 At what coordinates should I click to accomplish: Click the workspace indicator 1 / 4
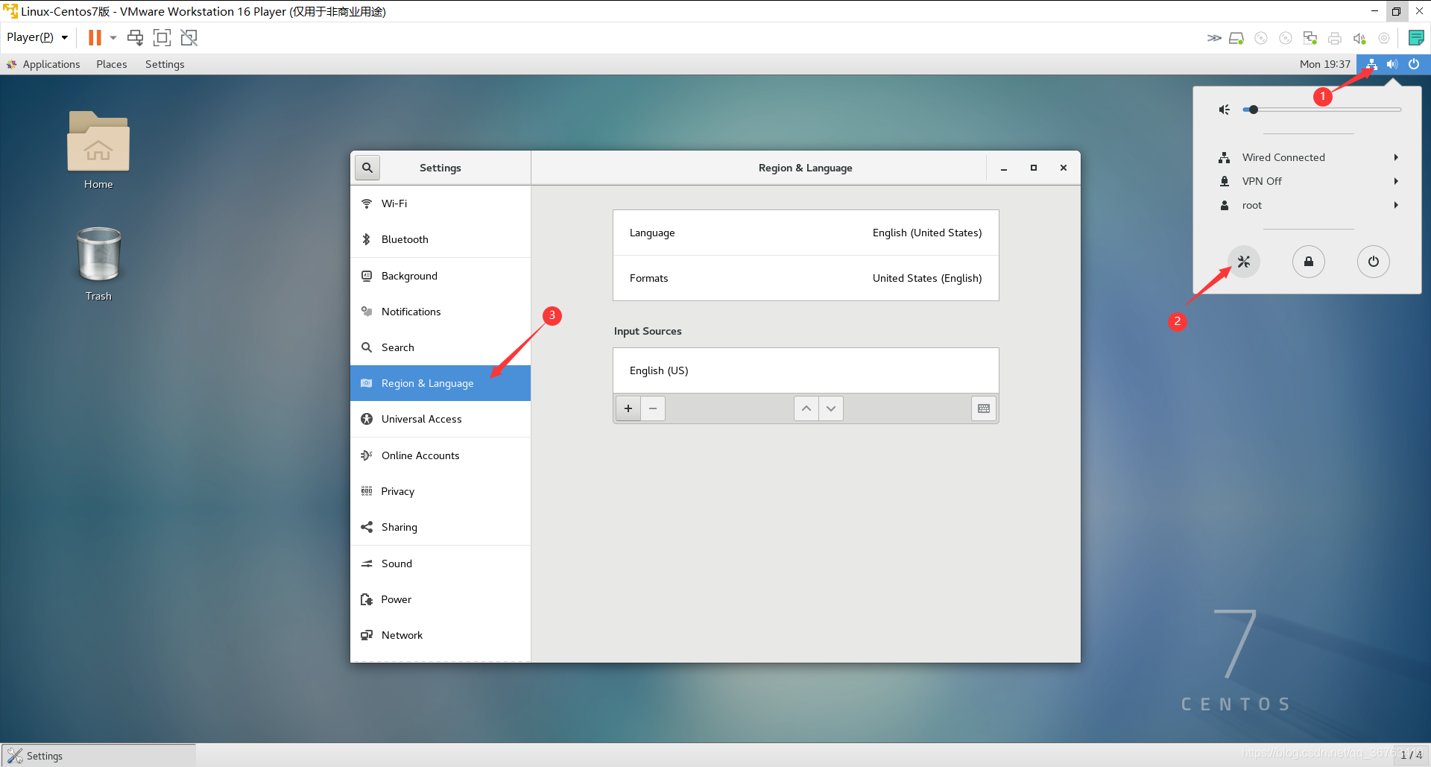pyautogui.click(x=1411, y=755)
